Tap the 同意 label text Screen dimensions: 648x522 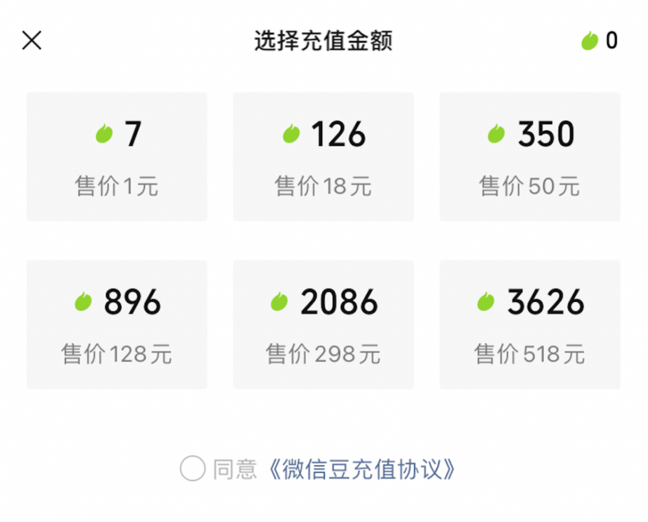[x=235, y=469]
